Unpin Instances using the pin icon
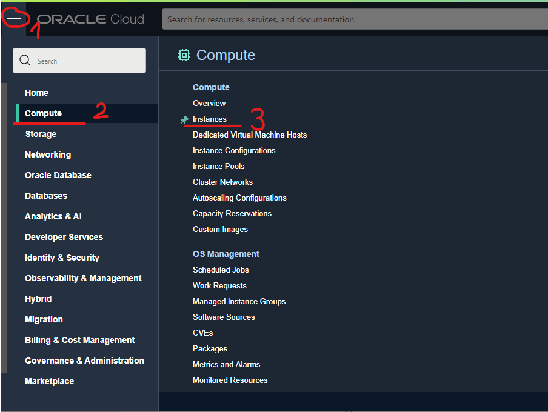Image resolution: width=548 pixels, height=412 pixels. (184, 119)
